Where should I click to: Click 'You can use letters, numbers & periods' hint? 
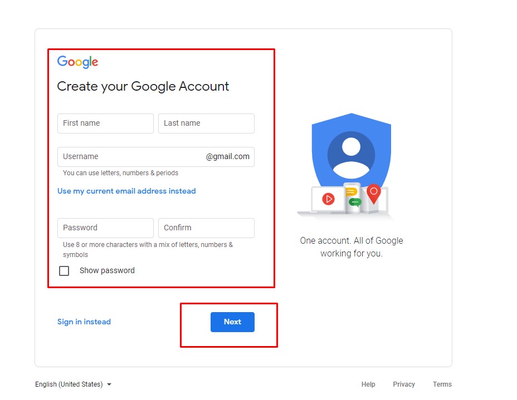121,173
